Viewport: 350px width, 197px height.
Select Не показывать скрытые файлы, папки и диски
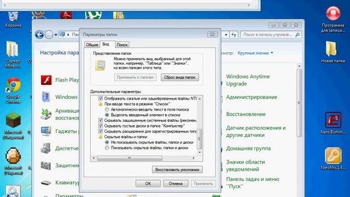pos(107,142)
